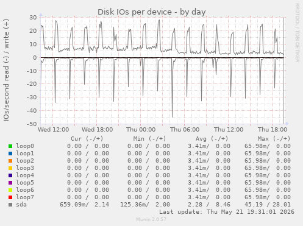Click the Thu 18:00 x-axis label
Screen dimensions: 303x226
(x=273, y=130)
